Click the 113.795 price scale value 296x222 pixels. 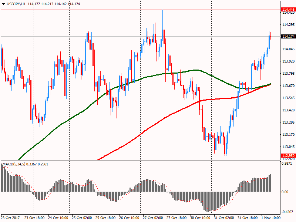pyautogui.click(x=288, y=74)
